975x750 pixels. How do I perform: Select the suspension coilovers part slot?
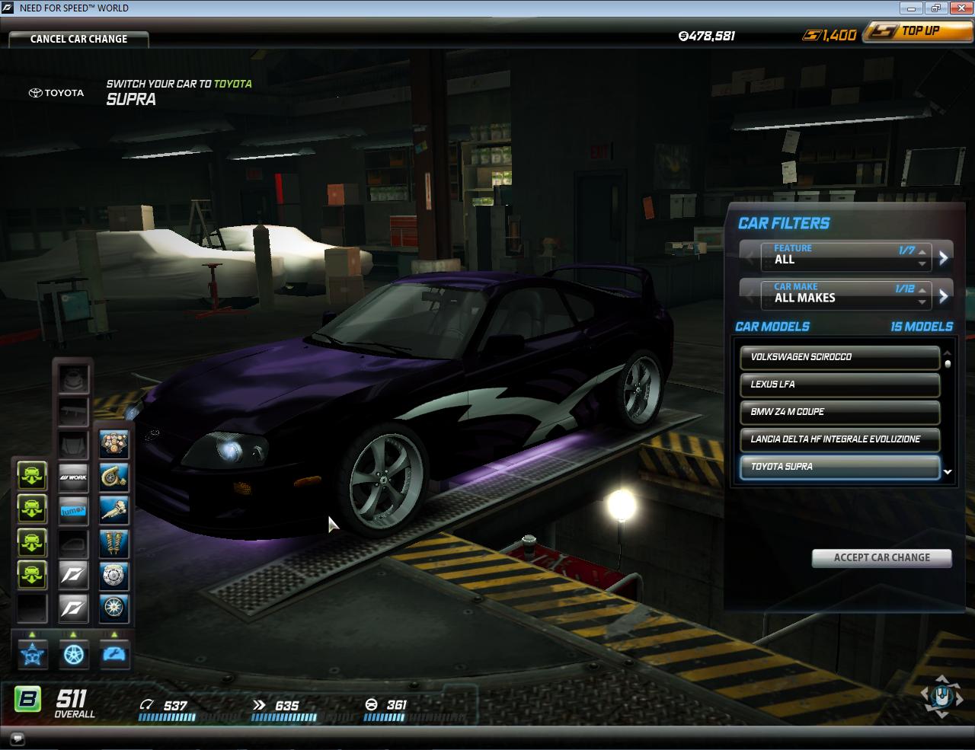pyautogui.click(x=113, y=544)
